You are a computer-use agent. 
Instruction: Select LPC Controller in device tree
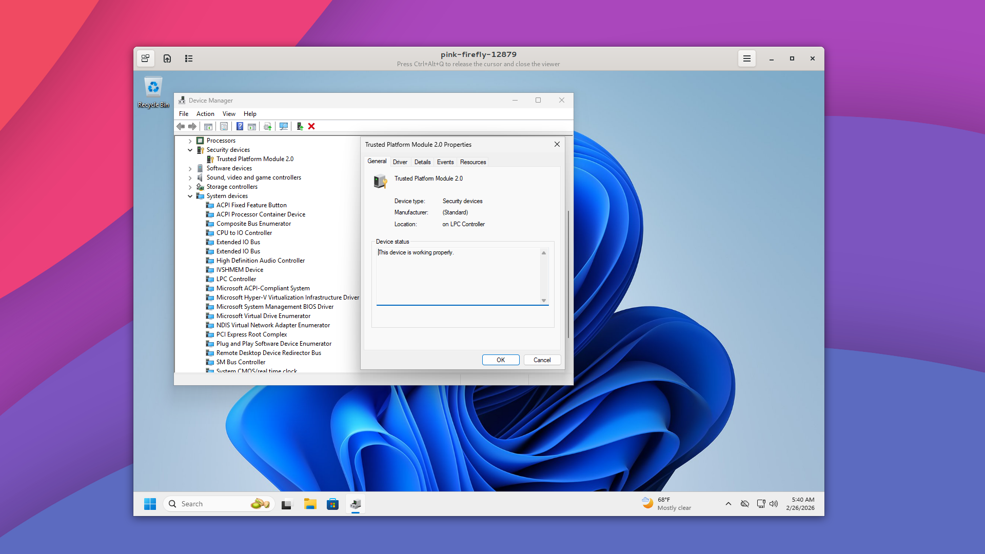pyautogui.click(x=236, y=279)
